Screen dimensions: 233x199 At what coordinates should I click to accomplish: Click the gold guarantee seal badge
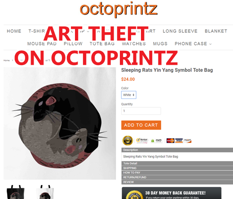pyautogui.click(x=127, y=141)
